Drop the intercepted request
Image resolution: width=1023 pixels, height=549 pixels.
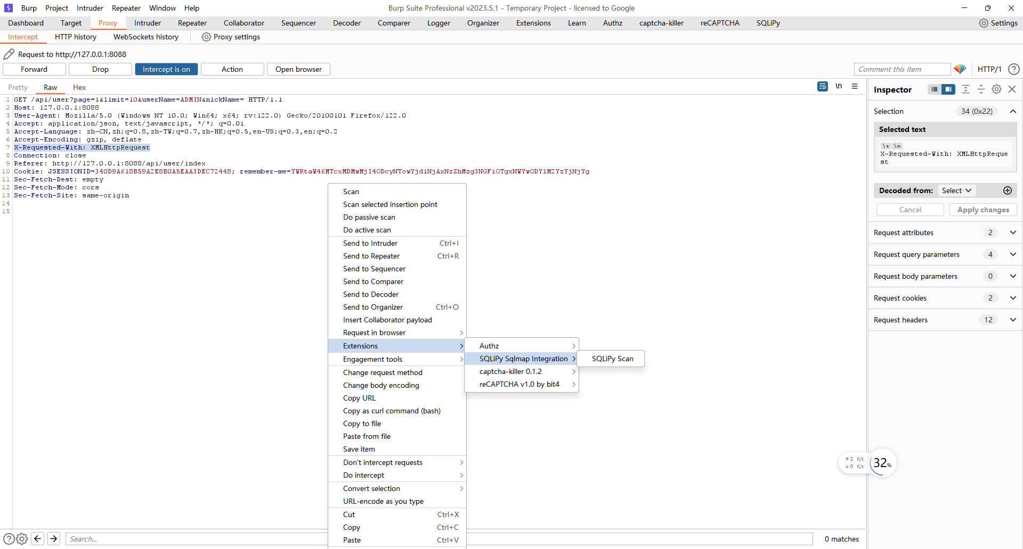pos(100,69)
